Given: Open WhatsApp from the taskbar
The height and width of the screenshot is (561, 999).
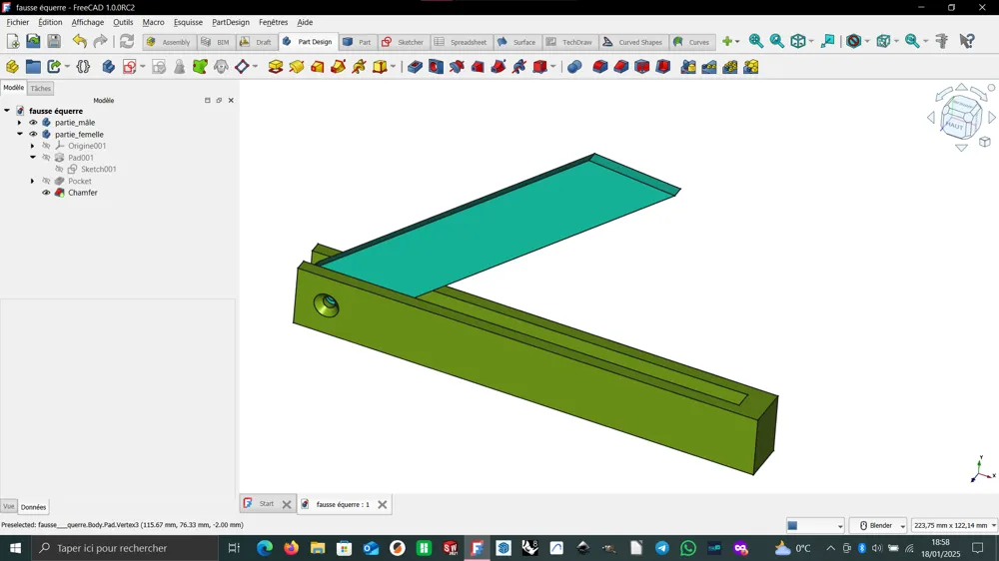Looking at the screenshot, I should coord(687,548).
